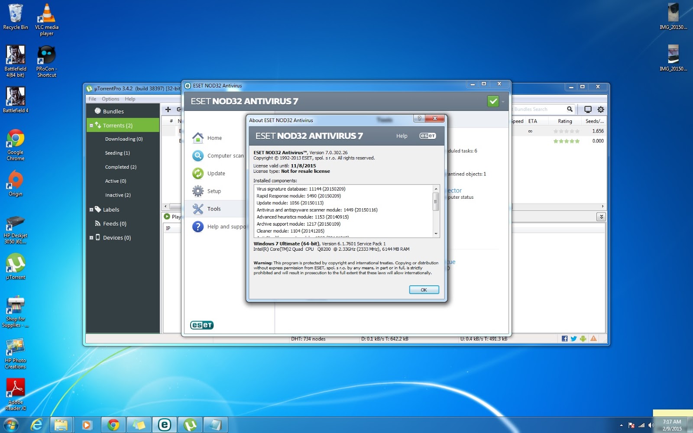Image resolution: width=693 pixels, height=433 pixels.
Task: Click Help link in About dialog header
Action: click(402, 136)
